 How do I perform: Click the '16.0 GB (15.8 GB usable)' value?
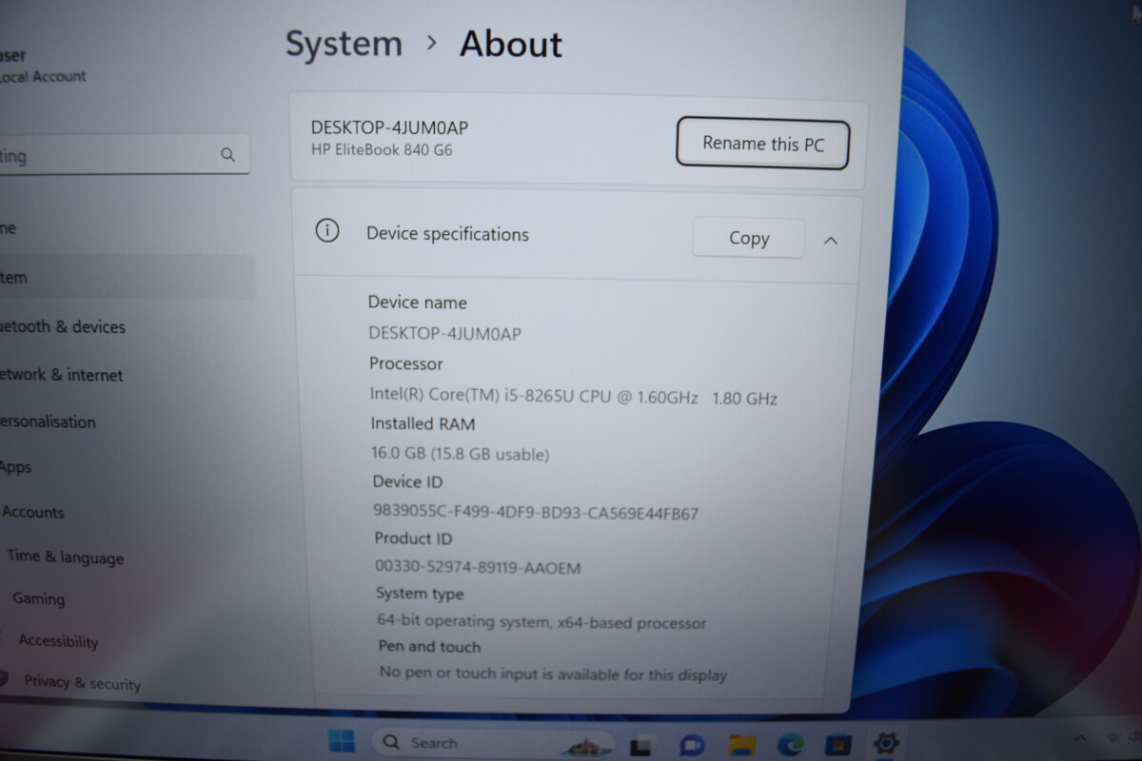[461, 454]
